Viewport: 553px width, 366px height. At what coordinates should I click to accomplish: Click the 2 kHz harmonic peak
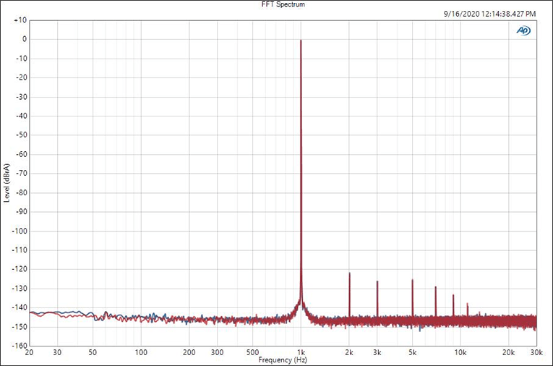(349, 274)
